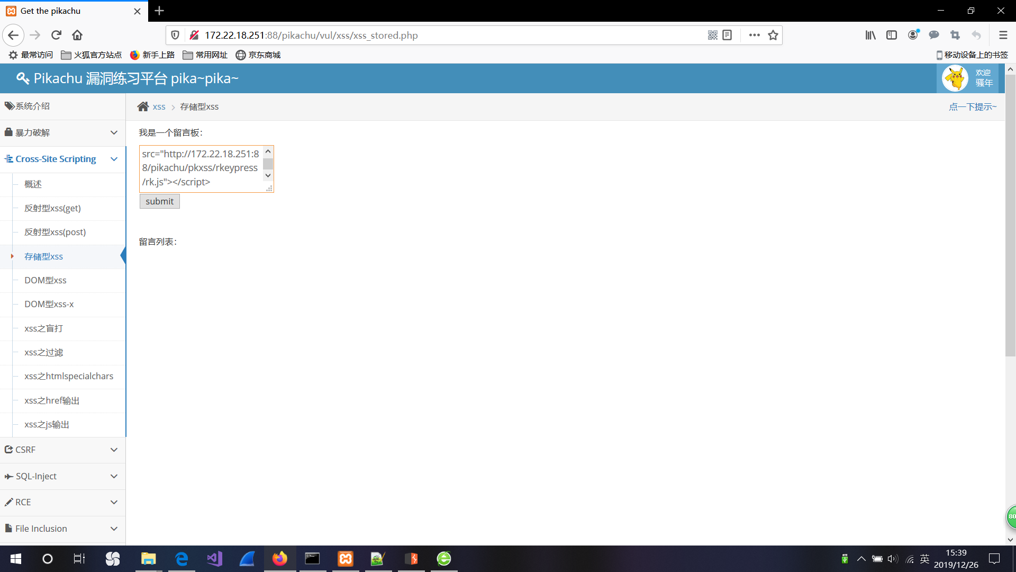Image resolution: width=1016 pixels, height=572 pixels.
Task: Open Firefox hamburger menu
Action: (x=1003, y=35)
